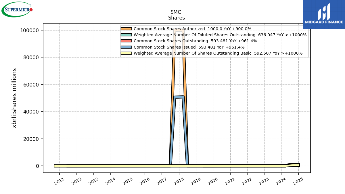Viewport: 345px width, 194px height.
Task: Click the blue Shares Issued plateau near 50000
Action: [x=179, y=97]
